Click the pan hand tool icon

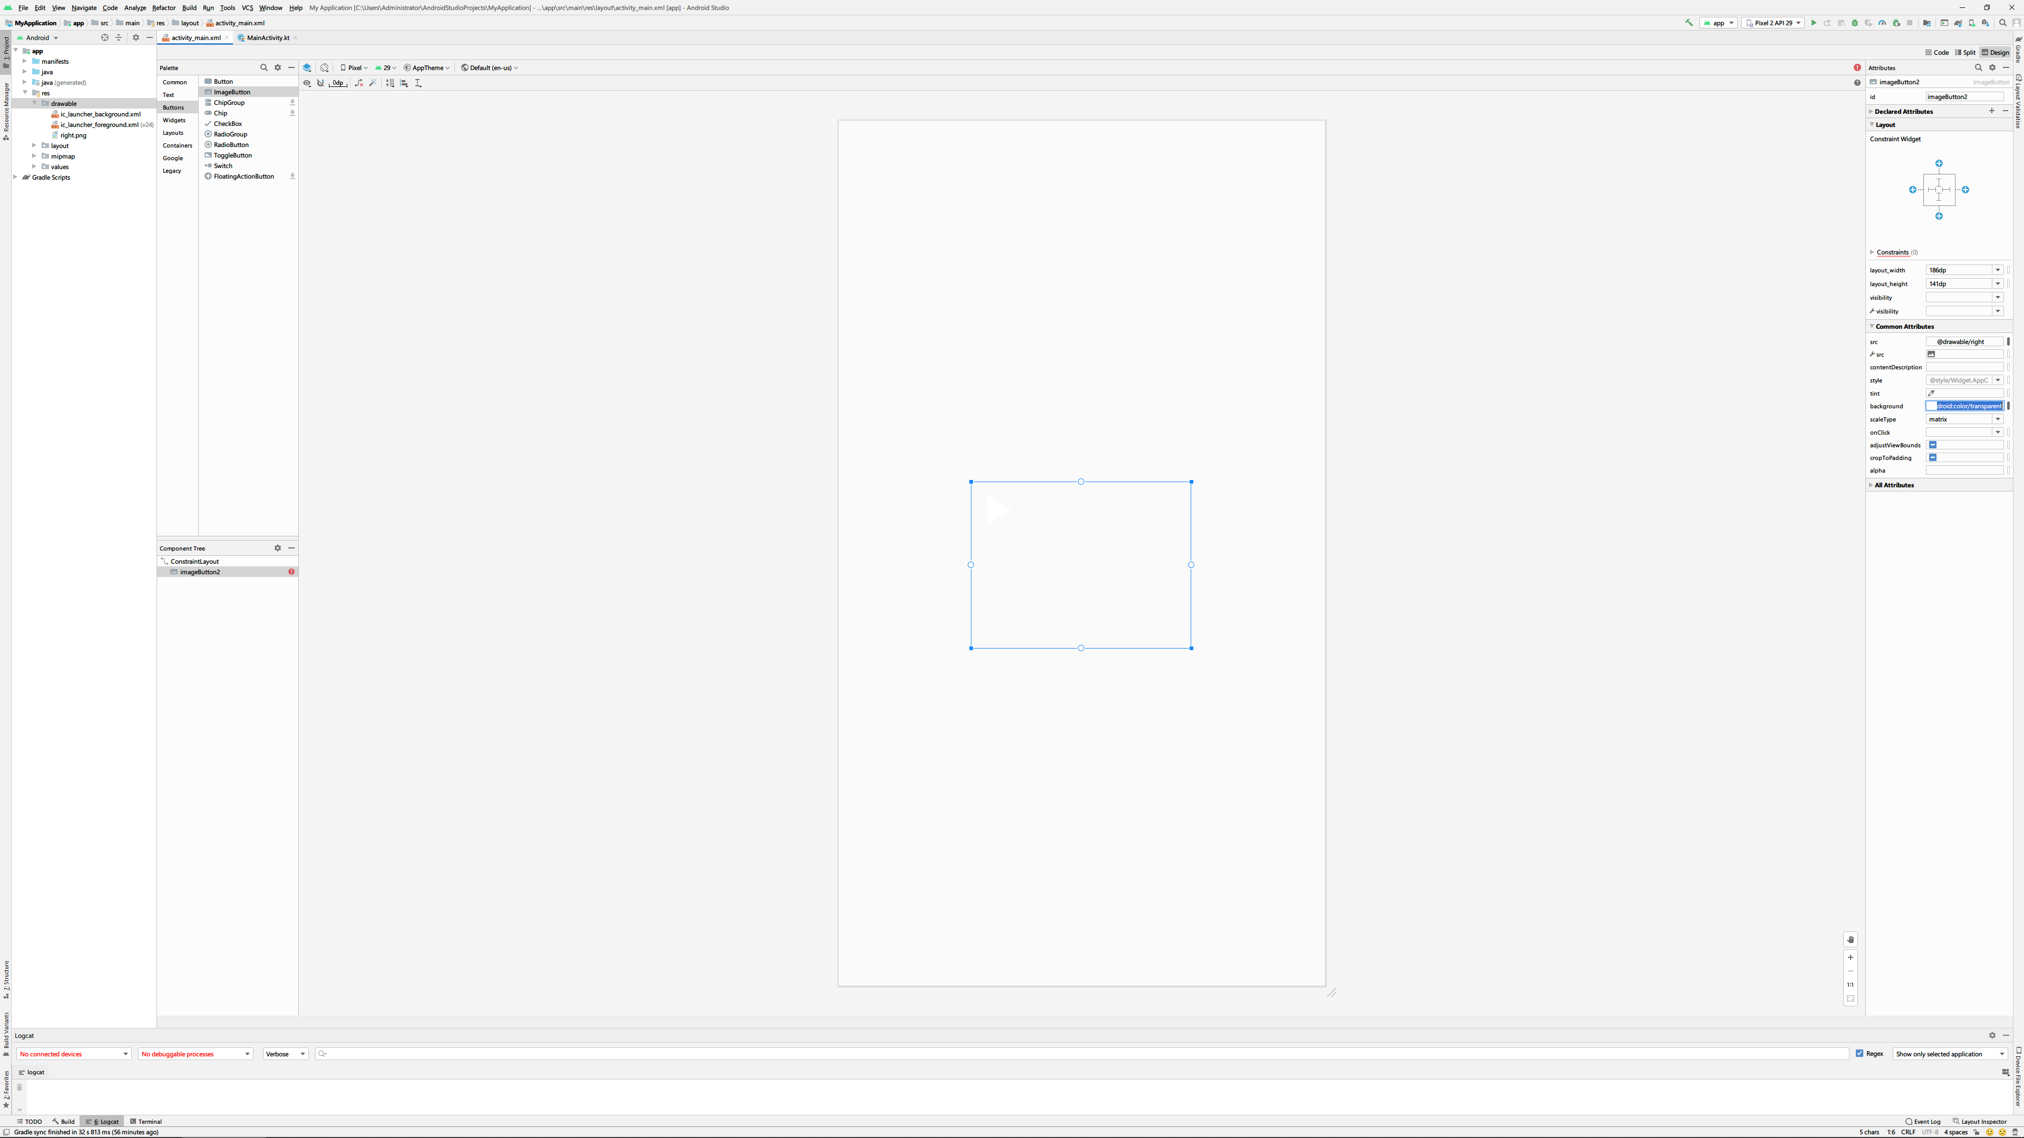click(x=1851, y=939)
